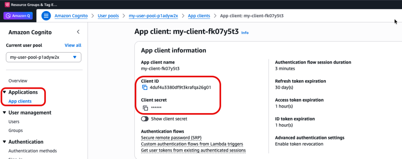
Task: Copy the Client secret value
Action: click(145, 108)
